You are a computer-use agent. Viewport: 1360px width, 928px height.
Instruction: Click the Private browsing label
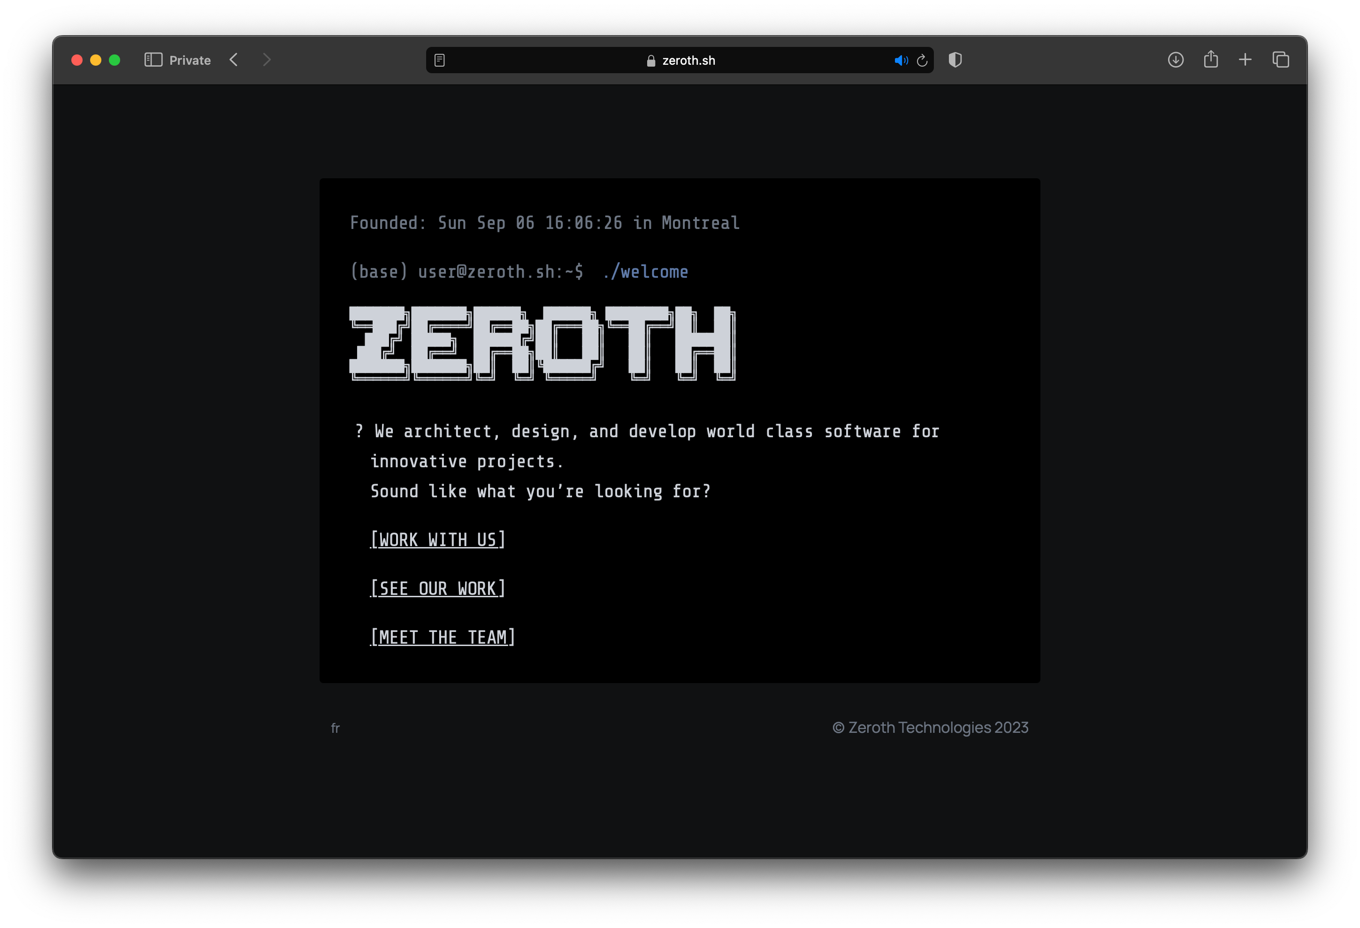(x=190, y=60)
